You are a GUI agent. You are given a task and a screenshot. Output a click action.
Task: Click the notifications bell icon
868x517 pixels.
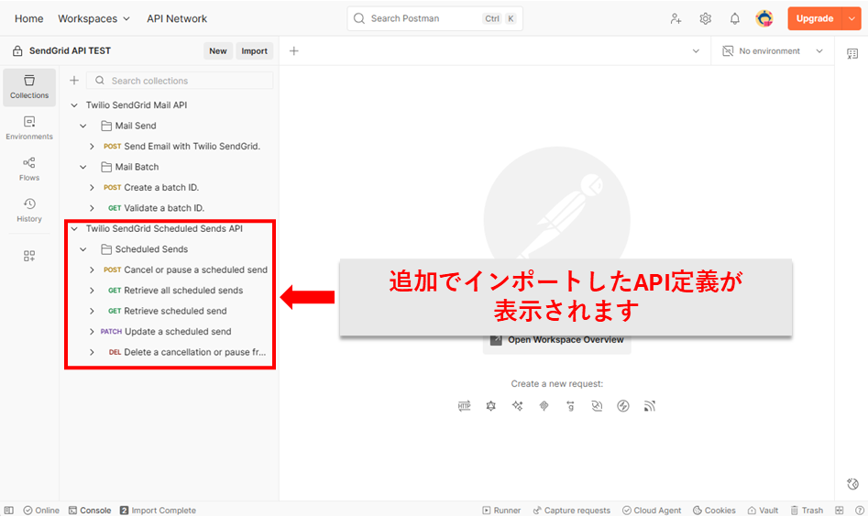734,18
